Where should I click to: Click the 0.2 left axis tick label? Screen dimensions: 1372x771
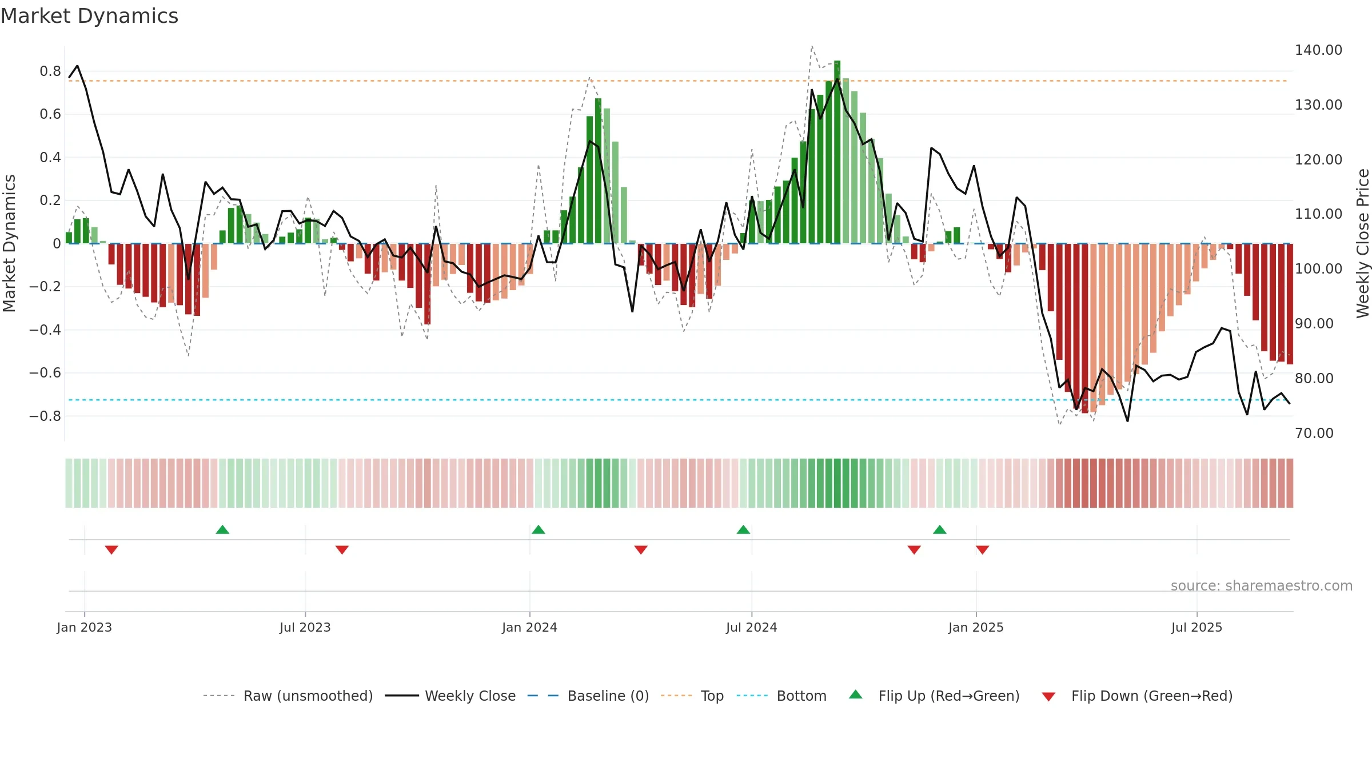tap(50, 200)
